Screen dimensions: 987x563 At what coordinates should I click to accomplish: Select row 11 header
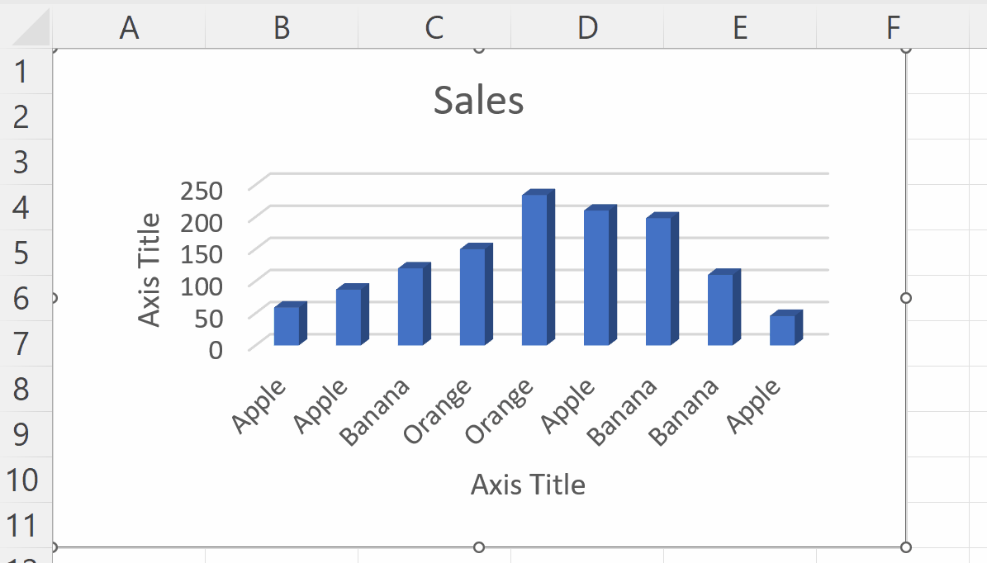tap(22, 526)
